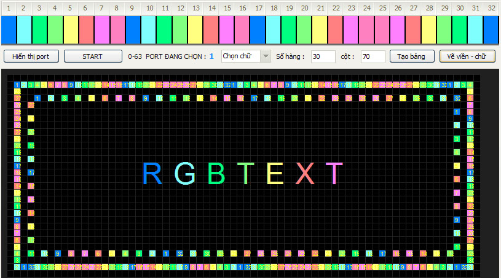Screen dimensions: 501x278
Task: Open the "Chọn chữ" dropdown
Action: 246,56
